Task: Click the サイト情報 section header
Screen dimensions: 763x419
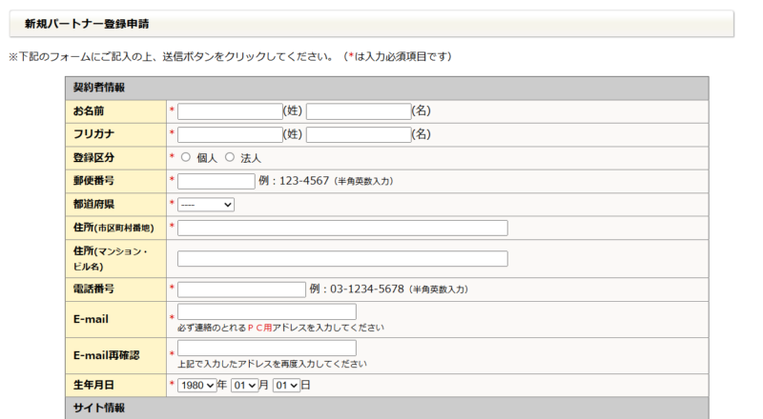Action: click(93, 409)
